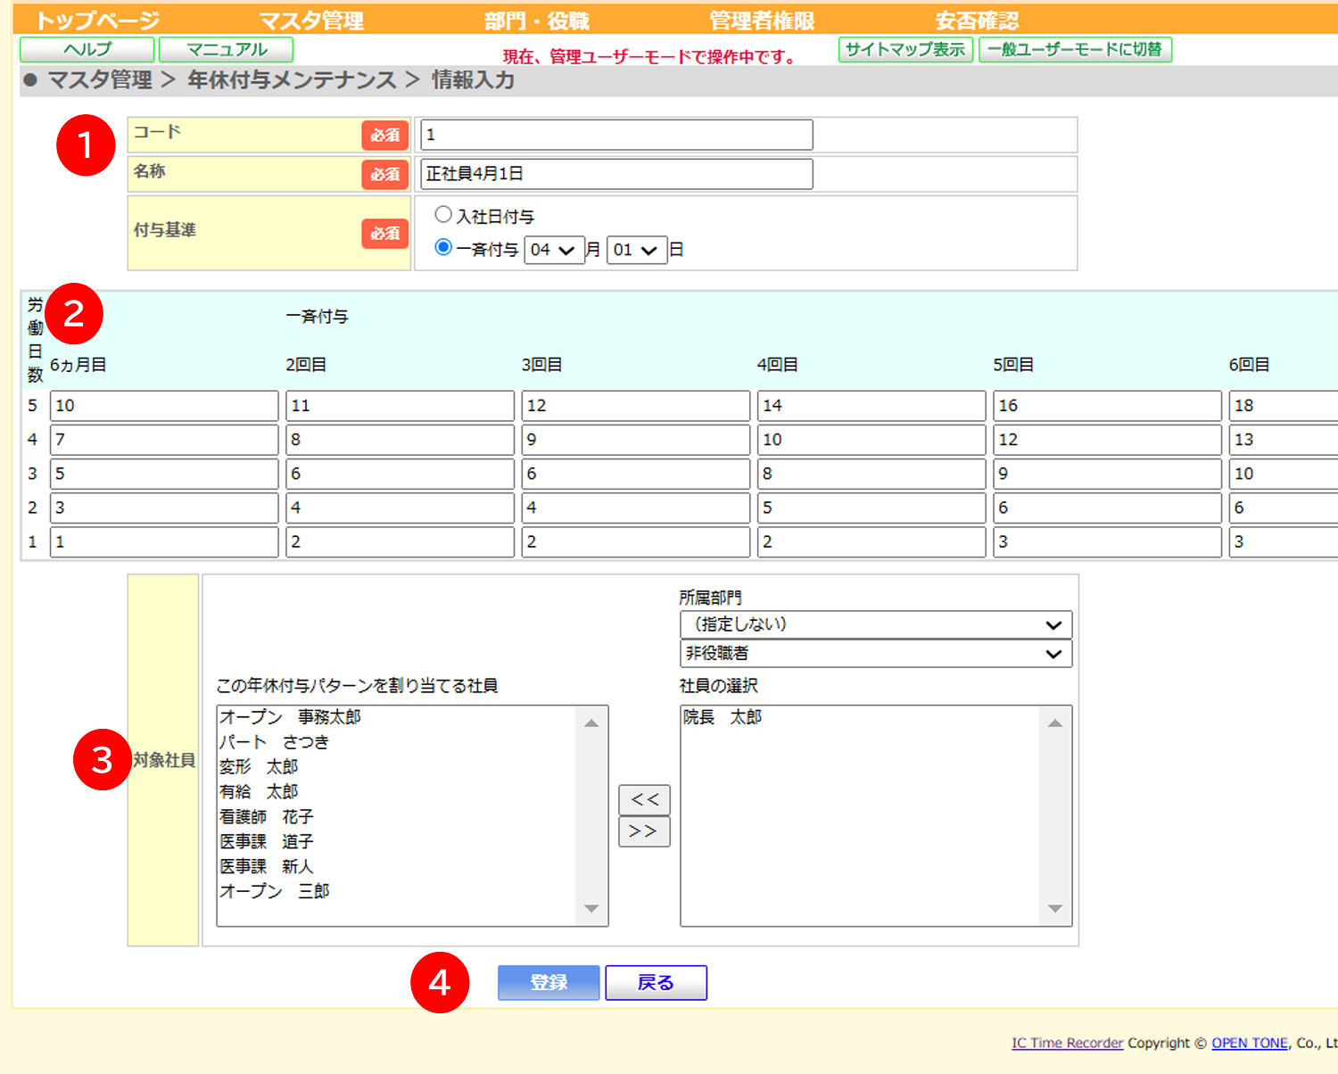
Task: Click 社員の選択 list scrollbar up arrow
Action: point(1055,723)
